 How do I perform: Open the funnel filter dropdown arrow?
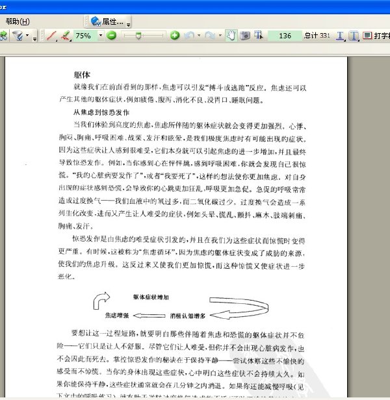click(27, 36)
